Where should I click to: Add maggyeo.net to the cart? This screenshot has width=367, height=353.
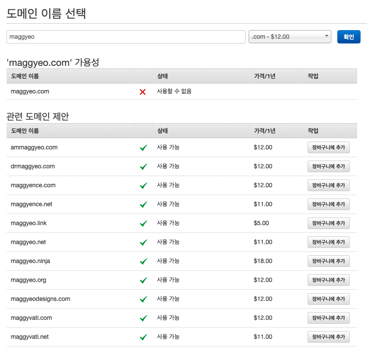pos(328,242)
